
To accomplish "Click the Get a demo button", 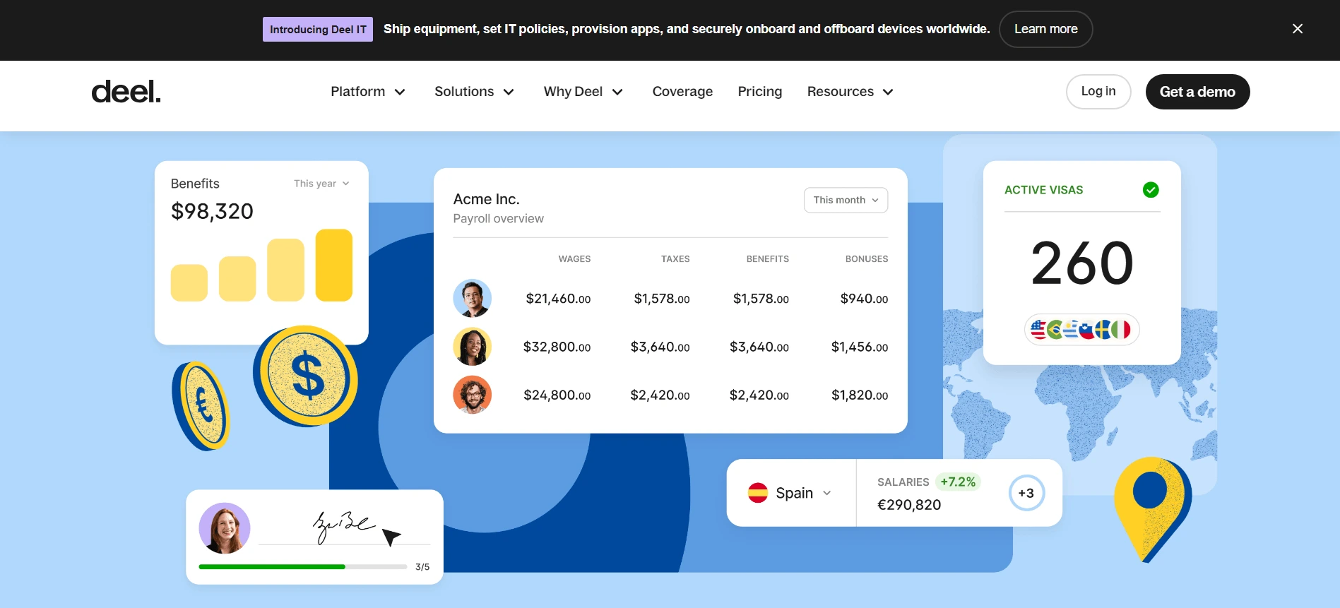I will (x=1197, y=92).
